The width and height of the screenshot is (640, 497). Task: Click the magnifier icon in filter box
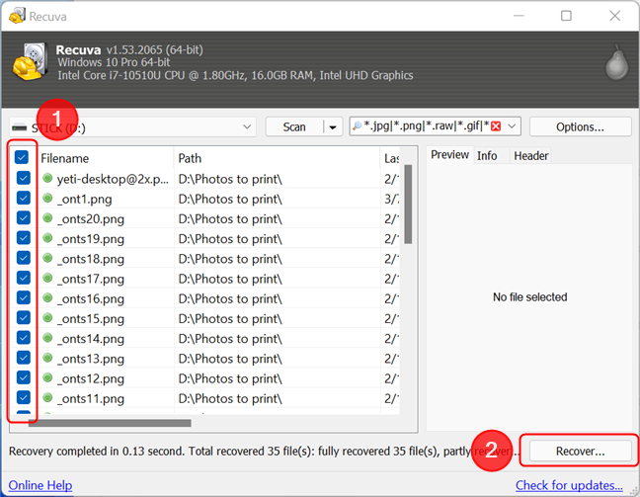[357, 126]
